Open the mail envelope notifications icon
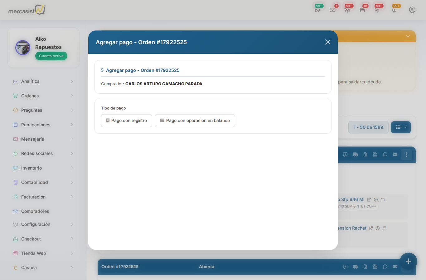The width and height of the screenshot is (426, 280). pyautogui.click(x=332, y=10)
